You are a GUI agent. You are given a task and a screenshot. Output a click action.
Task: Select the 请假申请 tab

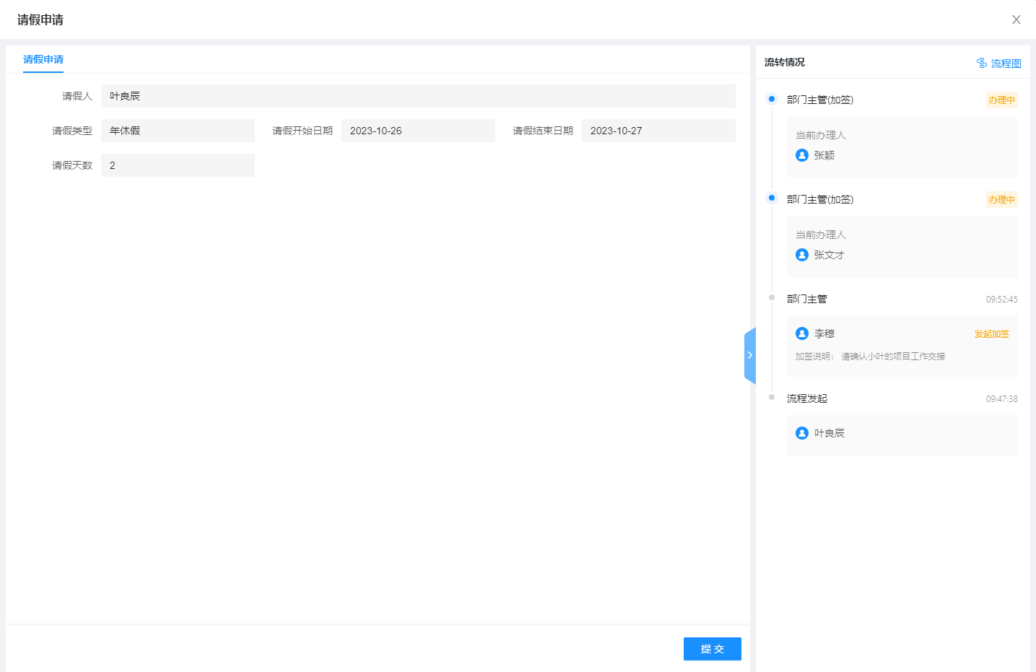click(43, 59)
